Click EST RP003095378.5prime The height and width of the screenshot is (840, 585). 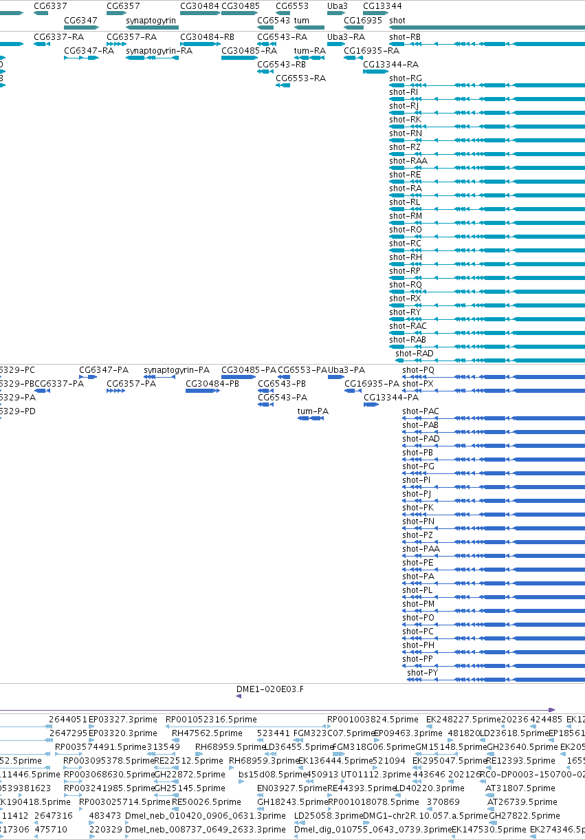(109, 761)
